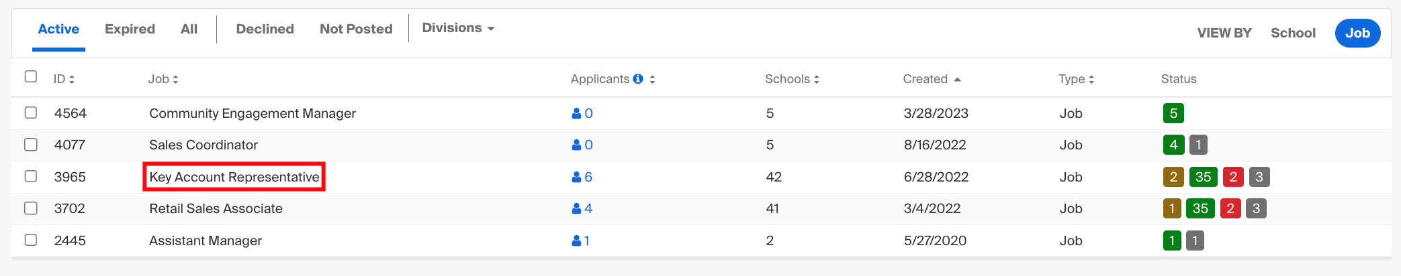Open the Community Engagement Manager job

click(x=253, y=113)
